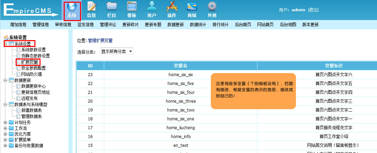This screenshot has height=153, width=377.
Task: Open 网站首页 in the submenu
Action: pos(265,24)
